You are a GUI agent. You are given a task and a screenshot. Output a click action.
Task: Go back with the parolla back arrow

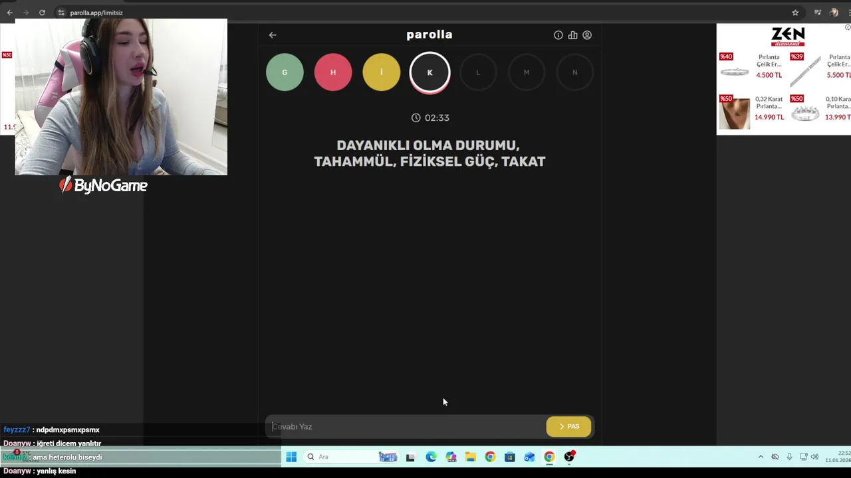pyautogui.click(x=273, y=35)
